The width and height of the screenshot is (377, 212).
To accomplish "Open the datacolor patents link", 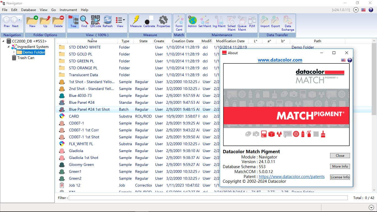I will pyautogui.click(x=292, y=177).
